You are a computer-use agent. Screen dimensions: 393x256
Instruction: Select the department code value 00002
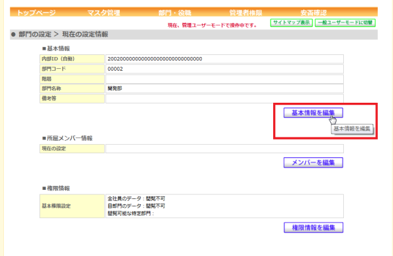115,69
